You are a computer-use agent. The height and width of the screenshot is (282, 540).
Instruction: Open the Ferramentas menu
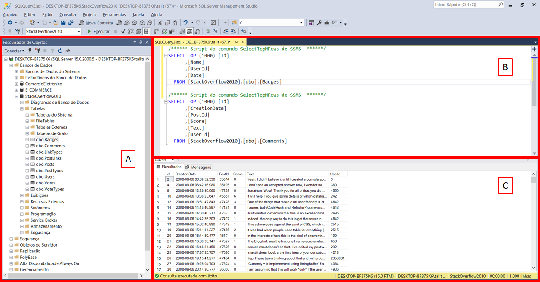click(x=114, y=14)
